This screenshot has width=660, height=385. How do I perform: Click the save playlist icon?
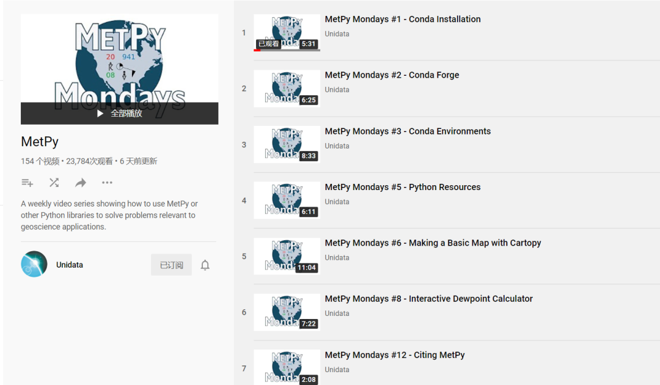[x=28, y=183]
